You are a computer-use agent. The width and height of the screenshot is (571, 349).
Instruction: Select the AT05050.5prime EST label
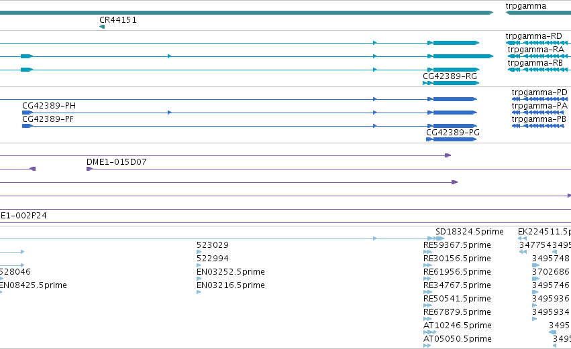pos(458,339)
